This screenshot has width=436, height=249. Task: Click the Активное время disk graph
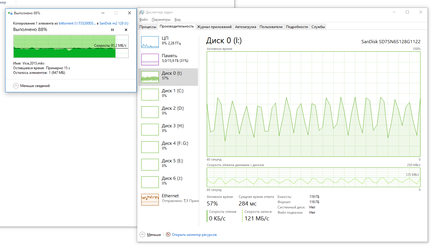(x=313, y=104)
